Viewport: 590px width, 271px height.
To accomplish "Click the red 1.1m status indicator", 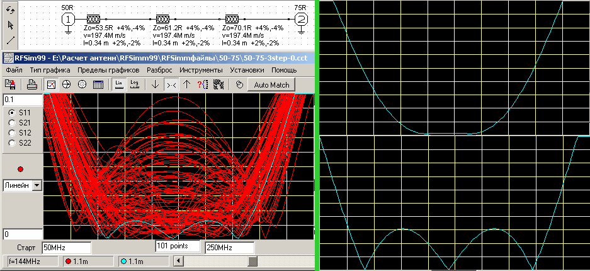I will coord(88,261).
